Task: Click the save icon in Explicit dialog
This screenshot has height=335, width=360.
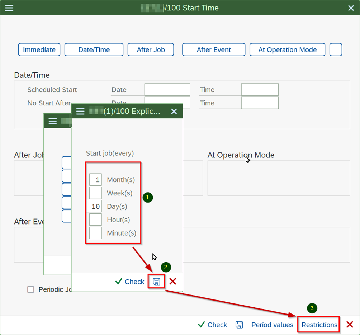Action: click(x=157, y=282)
